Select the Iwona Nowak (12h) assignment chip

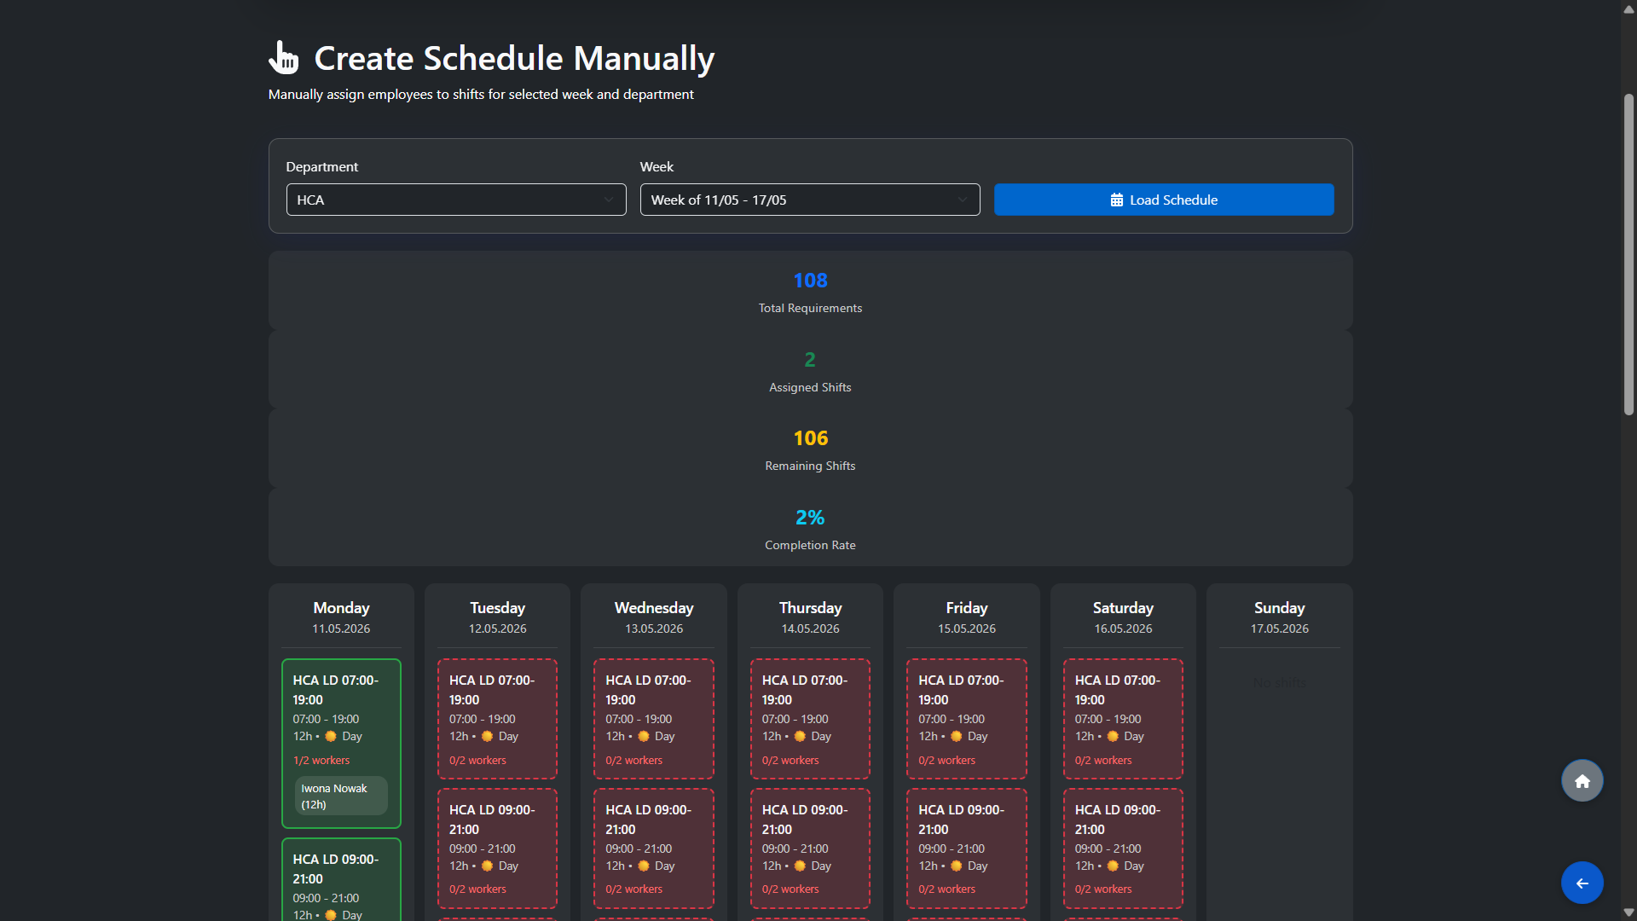pyautogui.click(x=340, y=796)
